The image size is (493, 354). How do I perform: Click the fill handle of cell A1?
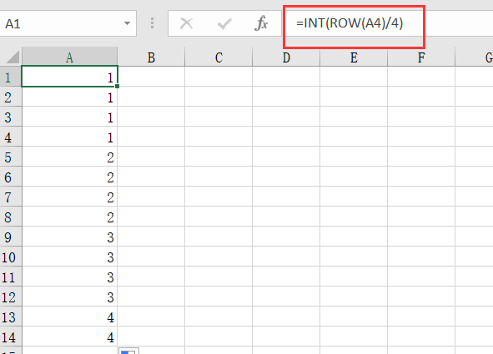pos(118,86)
